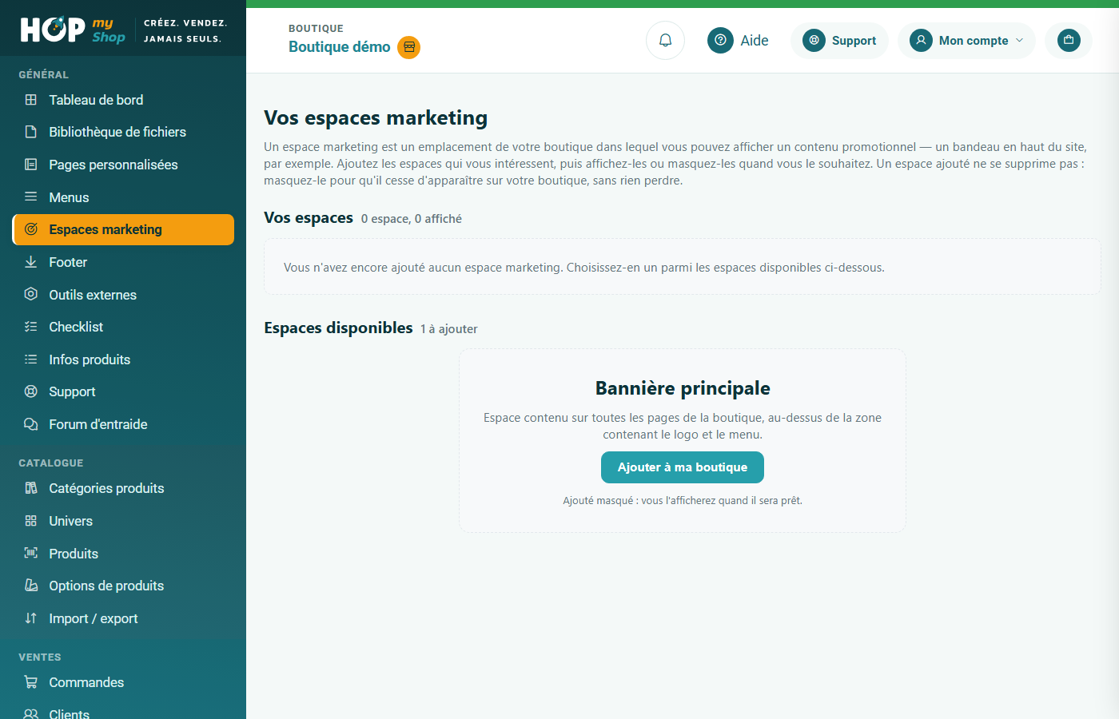Click the Menus hamburger icon
Screen dimensions: 1119x719
pos(31,197)
